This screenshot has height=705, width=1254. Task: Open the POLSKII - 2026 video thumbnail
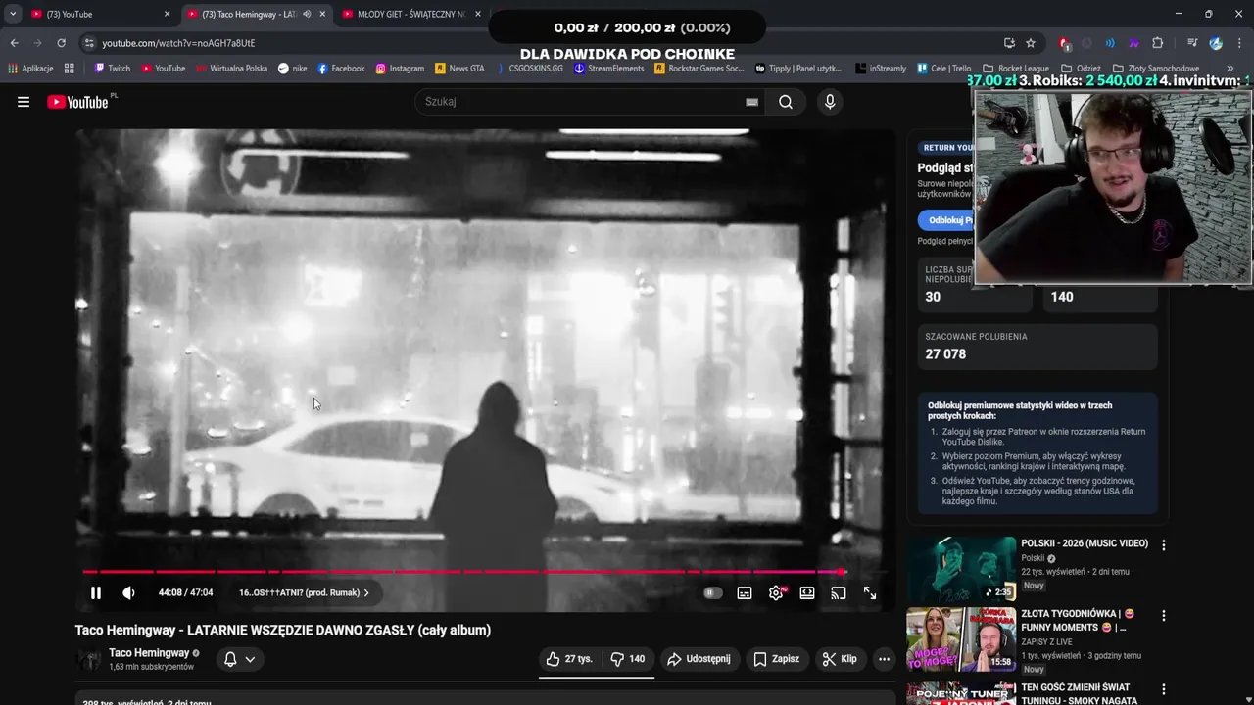click(x=962, y=569)
